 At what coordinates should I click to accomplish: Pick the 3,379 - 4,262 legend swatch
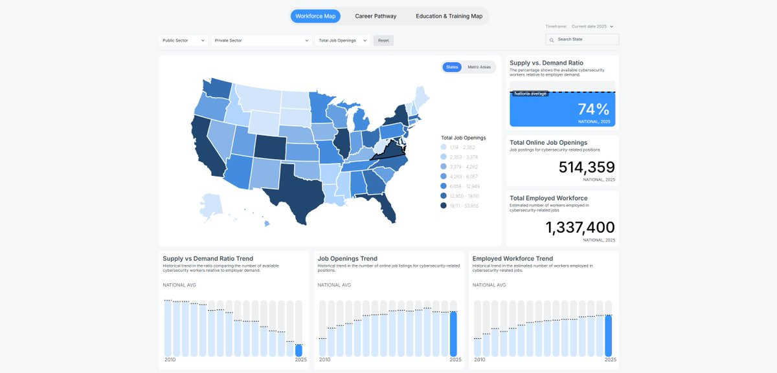[x=444, y=167]
